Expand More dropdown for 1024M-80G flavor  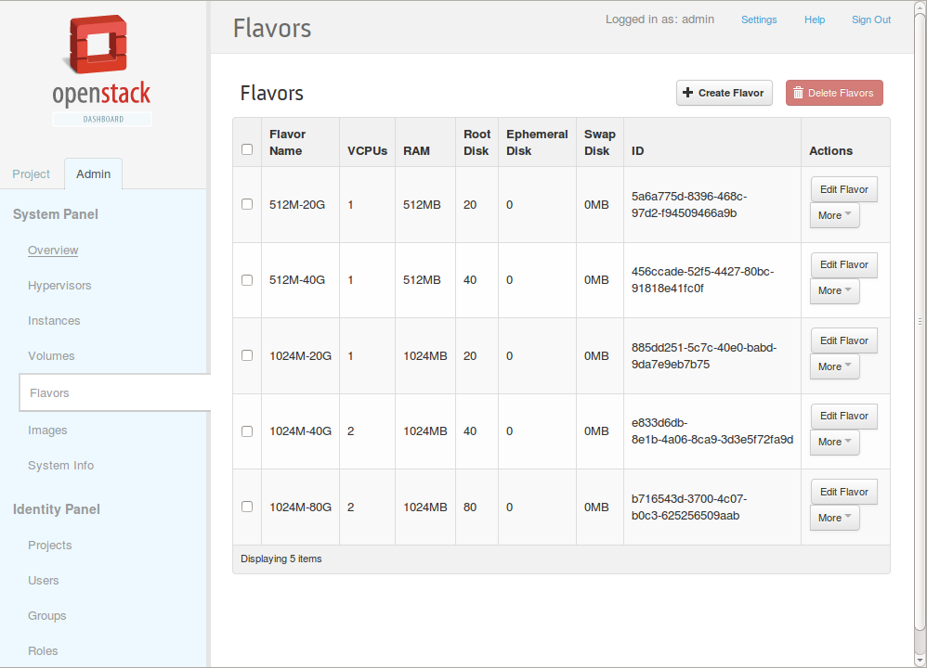pyautogui.click(x=834, y=518)
